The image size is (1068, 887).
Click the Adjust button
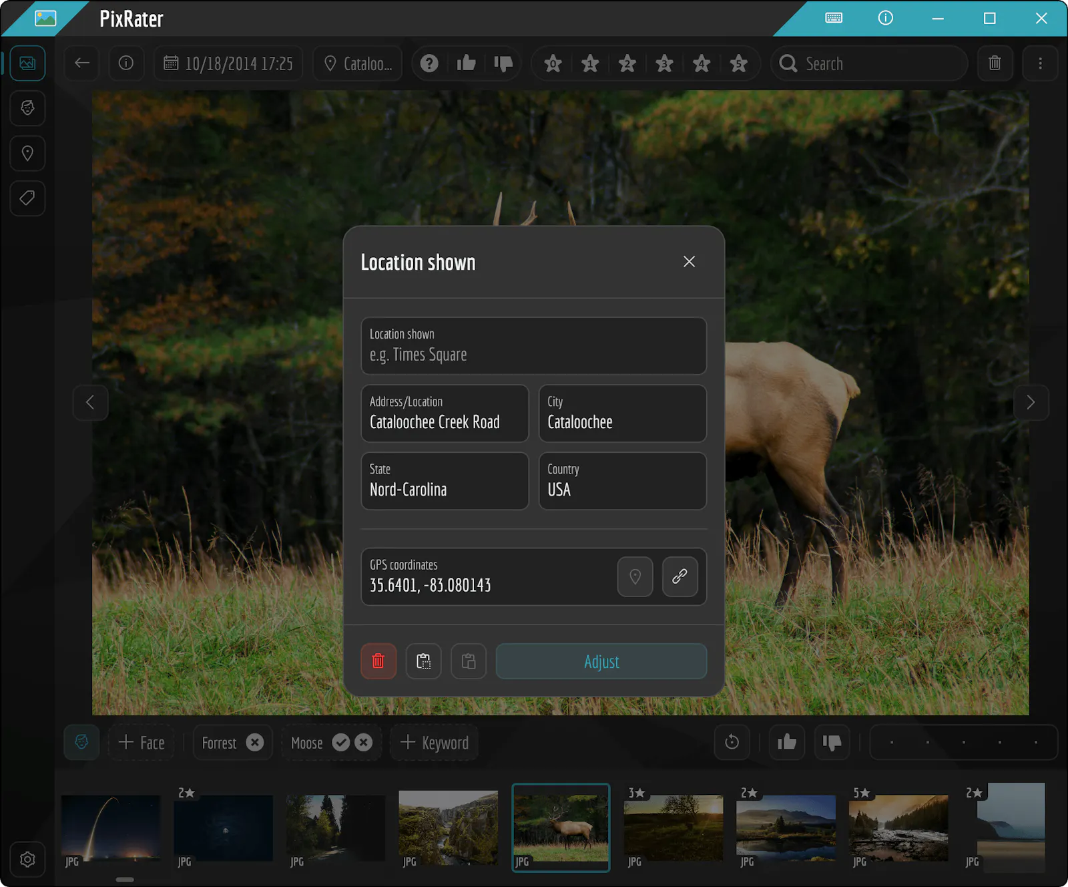pyautogui.click(x=601, y=661)
